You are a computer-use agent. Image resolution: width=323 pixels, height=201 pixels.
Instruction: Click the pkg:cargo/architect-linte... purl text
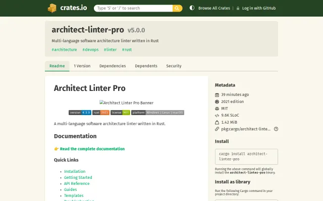246,129
